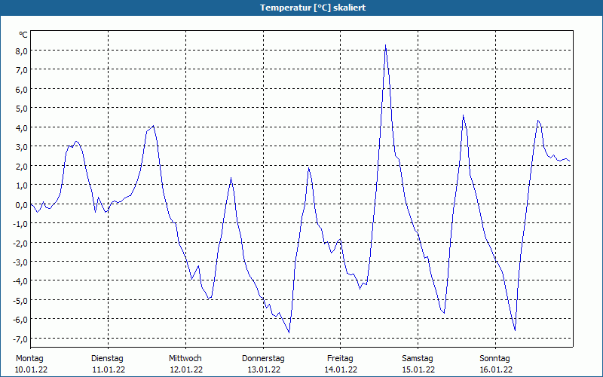Select the 6,0 y-axis label
603x377 pixels.
click(22, 89)
